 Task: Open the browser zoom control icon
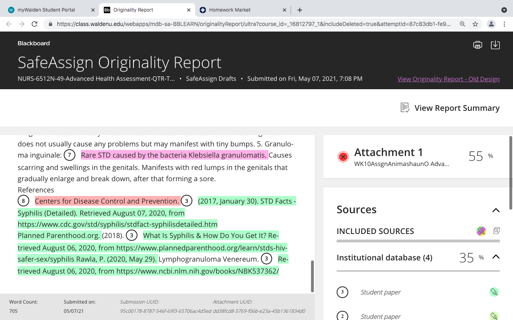(463, 24)
